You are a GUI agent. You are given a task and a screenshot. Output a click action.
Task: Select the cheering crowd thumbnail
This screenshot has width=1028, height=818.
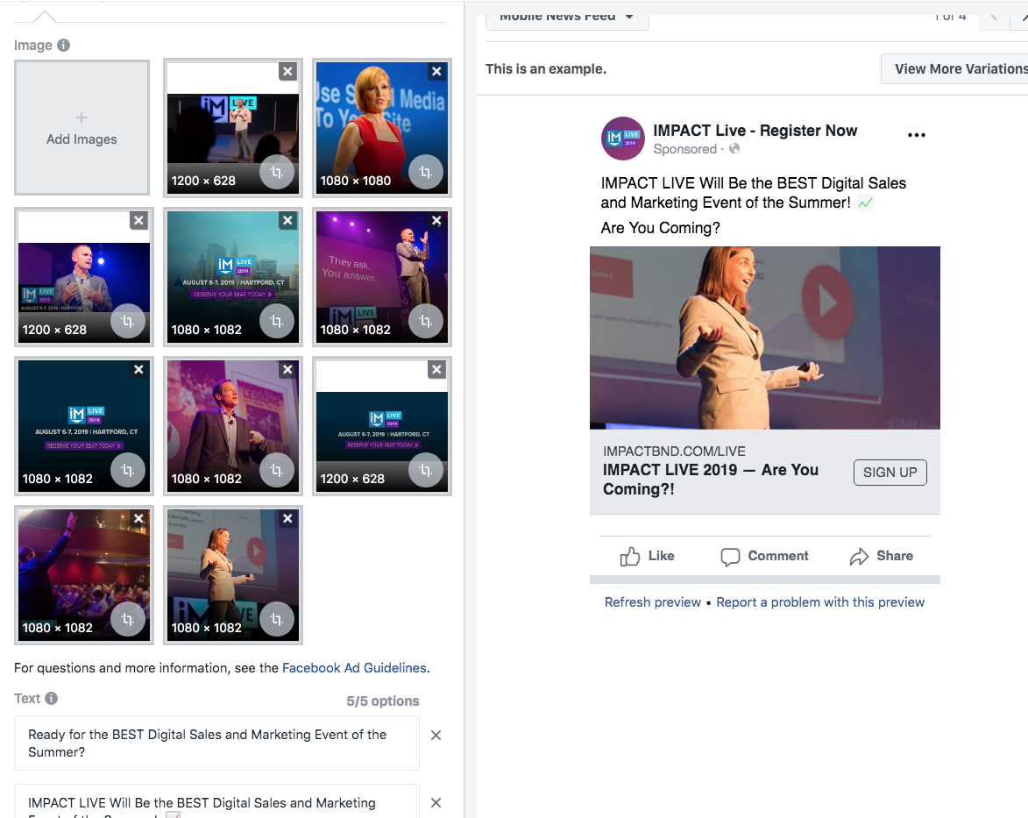click(x=84, y=574)
